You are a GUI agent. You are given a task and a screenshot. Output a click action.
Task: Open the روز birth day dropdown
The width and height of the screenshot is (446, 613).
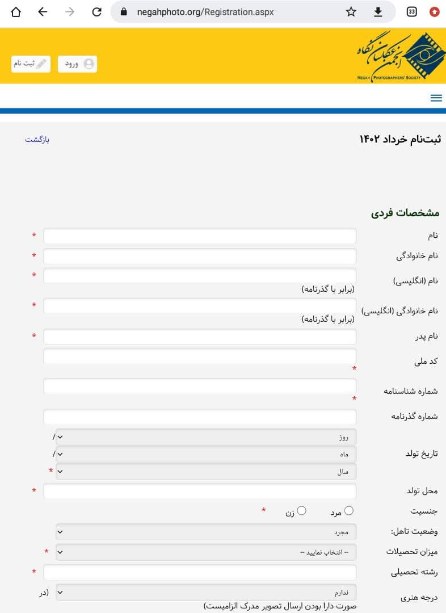click(206, 437)
